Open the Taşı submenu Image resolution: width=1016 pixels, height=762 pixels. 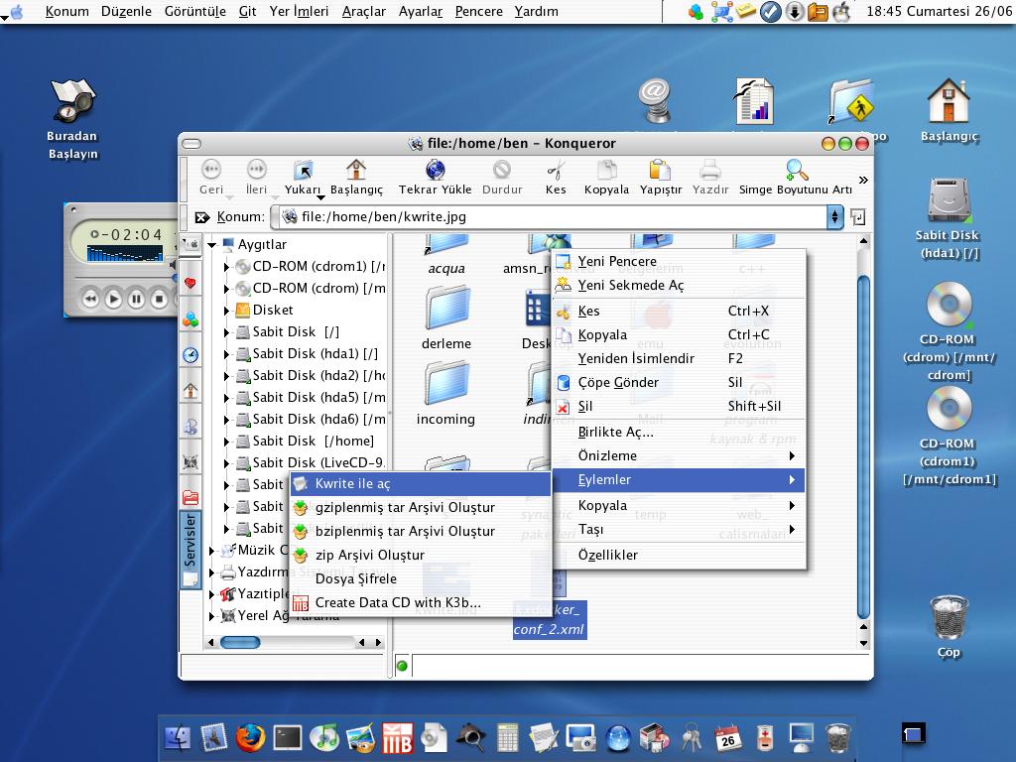[679, 530]
